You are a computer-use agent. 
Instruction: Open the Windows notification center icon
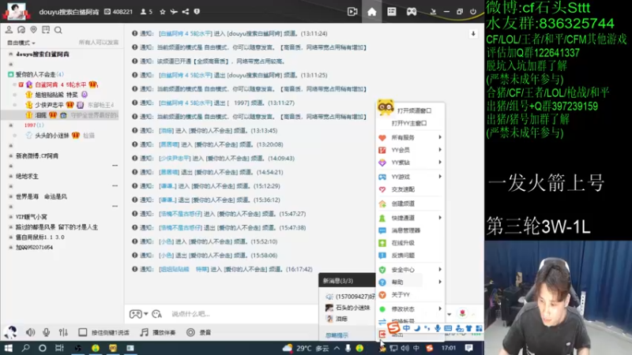point(468,348)
